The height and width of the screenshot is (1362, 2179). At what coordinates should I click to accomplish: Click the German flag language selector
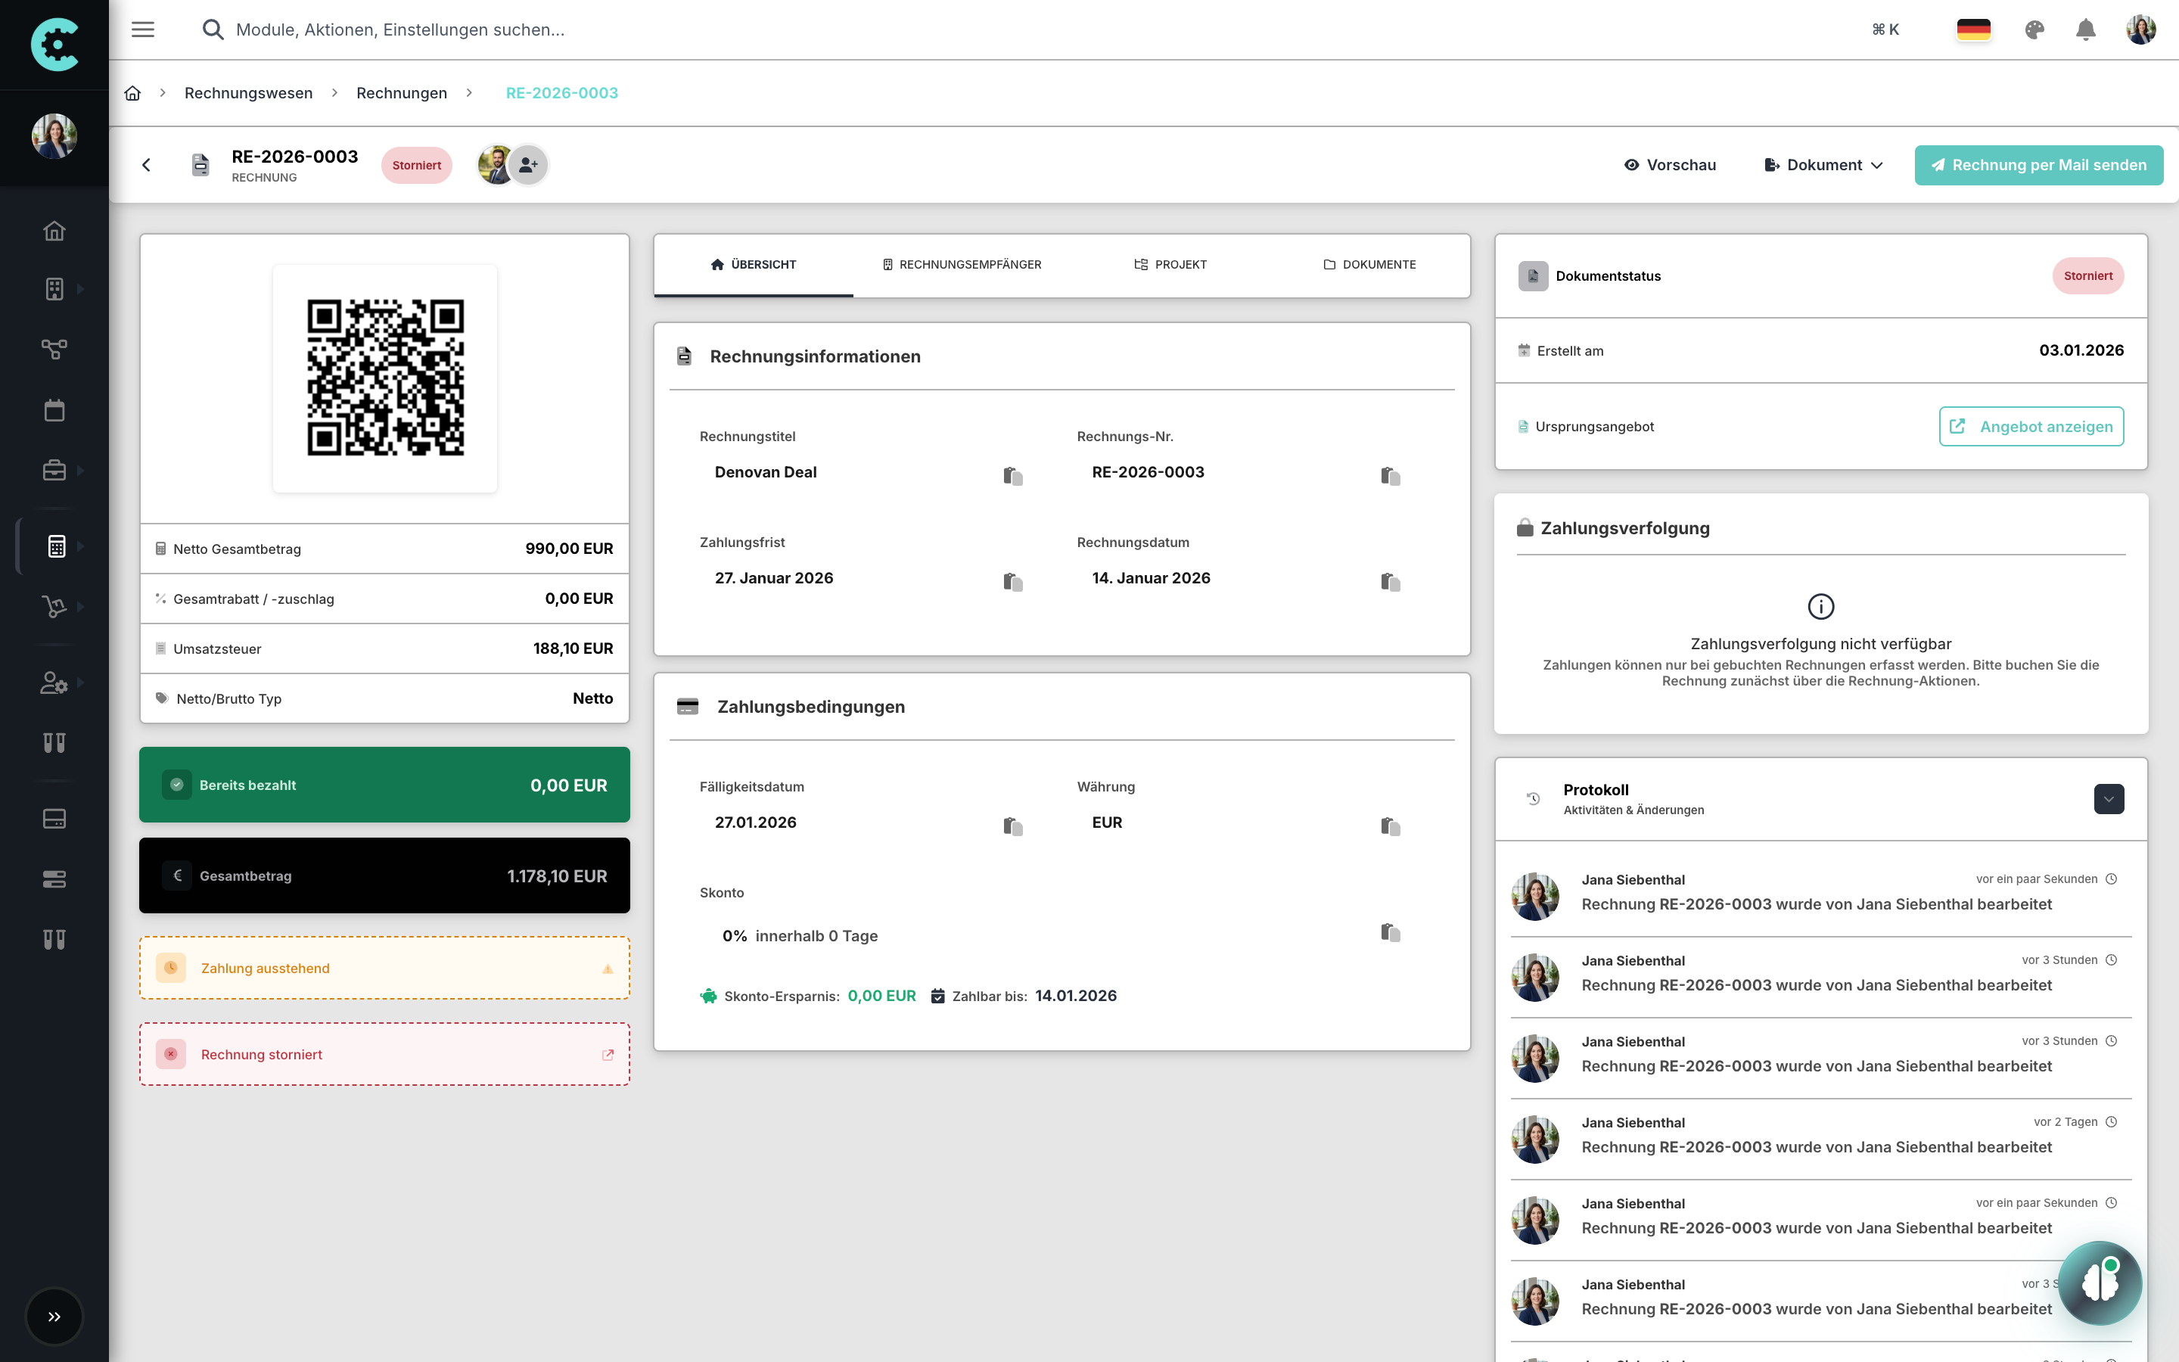click(x=1972, y=30)
